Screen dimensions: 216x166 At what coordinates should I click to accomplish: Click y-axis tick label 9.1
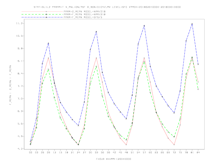tap(20, 61)
